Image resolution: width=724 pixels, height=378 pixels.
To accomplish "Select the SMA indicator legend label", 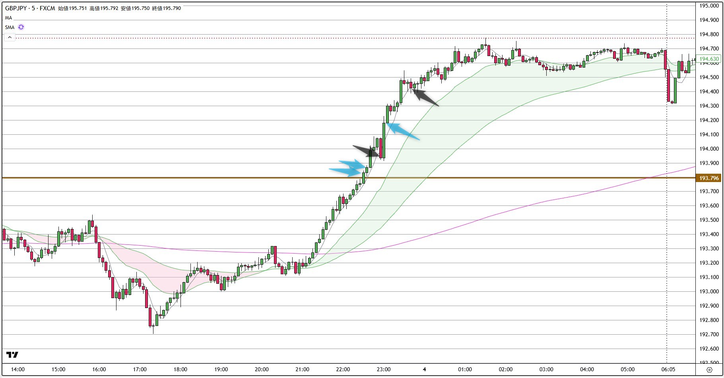I will click(x=10, y=27).
